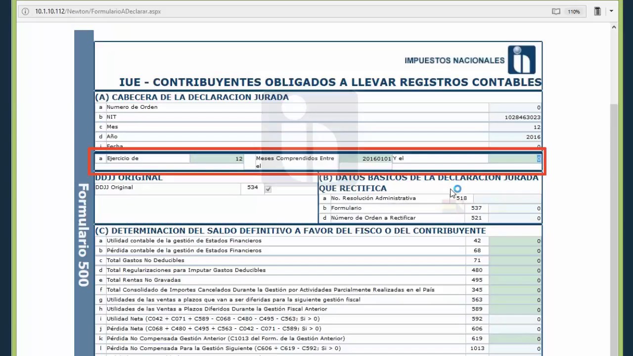Click the label 'Pérdida contable de la gestión de Estados Financieros'
The width and height of the screenshot is (633, 356).
[184, 251]
